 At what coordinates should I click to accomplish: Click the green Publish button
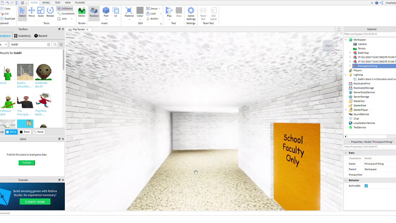(x=27, y=163)
